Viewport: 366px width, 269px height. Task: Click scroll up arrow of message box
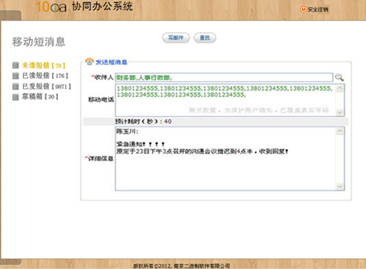(339, 131)
